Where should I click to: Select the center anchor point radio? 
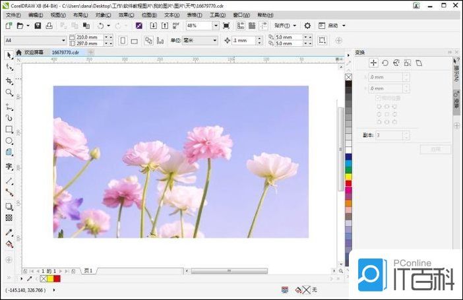tap(386, 113)
